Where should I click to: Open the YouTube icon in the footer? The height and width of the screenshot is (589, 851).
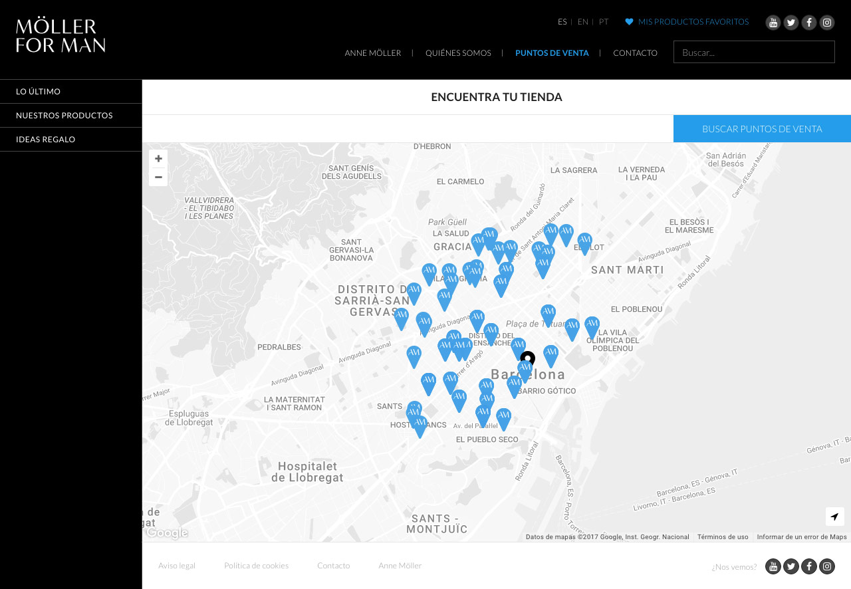pos(773,566)
